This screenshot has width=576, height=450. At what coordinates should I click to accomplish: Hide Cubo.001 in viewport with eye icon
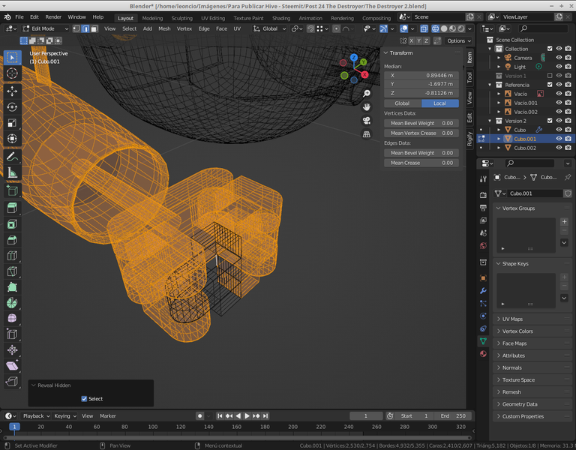[559, 139]
